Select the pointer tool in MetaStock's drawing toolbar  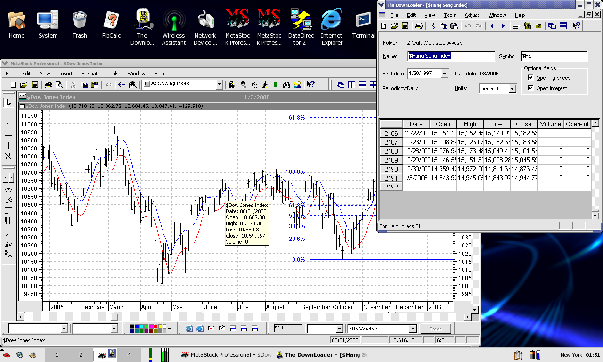pyautogui.click(x=8, y=102)
